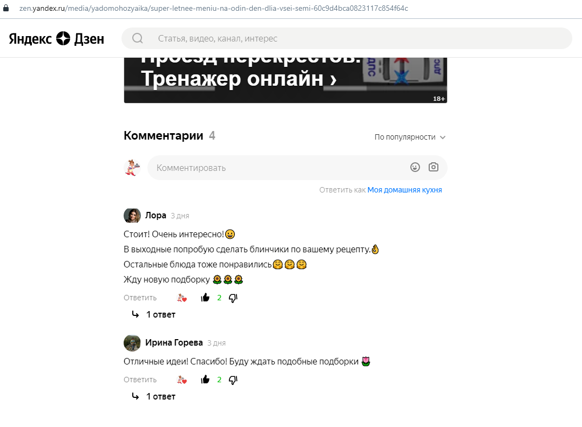
Task: Click the author heart icon under Лора's comment
Action: click(182, 298)
